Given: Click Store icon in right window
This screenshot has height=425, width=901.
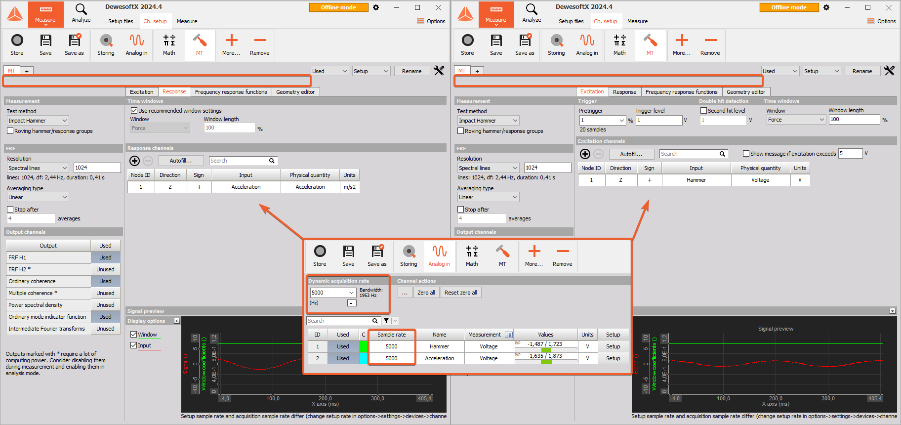Looking at the screenshot, I should pos(468,44).
